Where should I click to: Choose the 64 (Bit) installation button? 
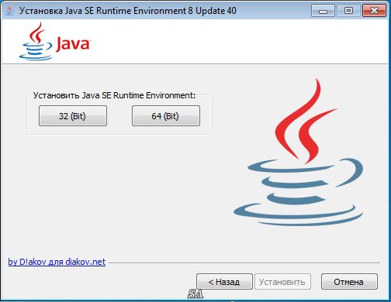click(x=166, y=115)
